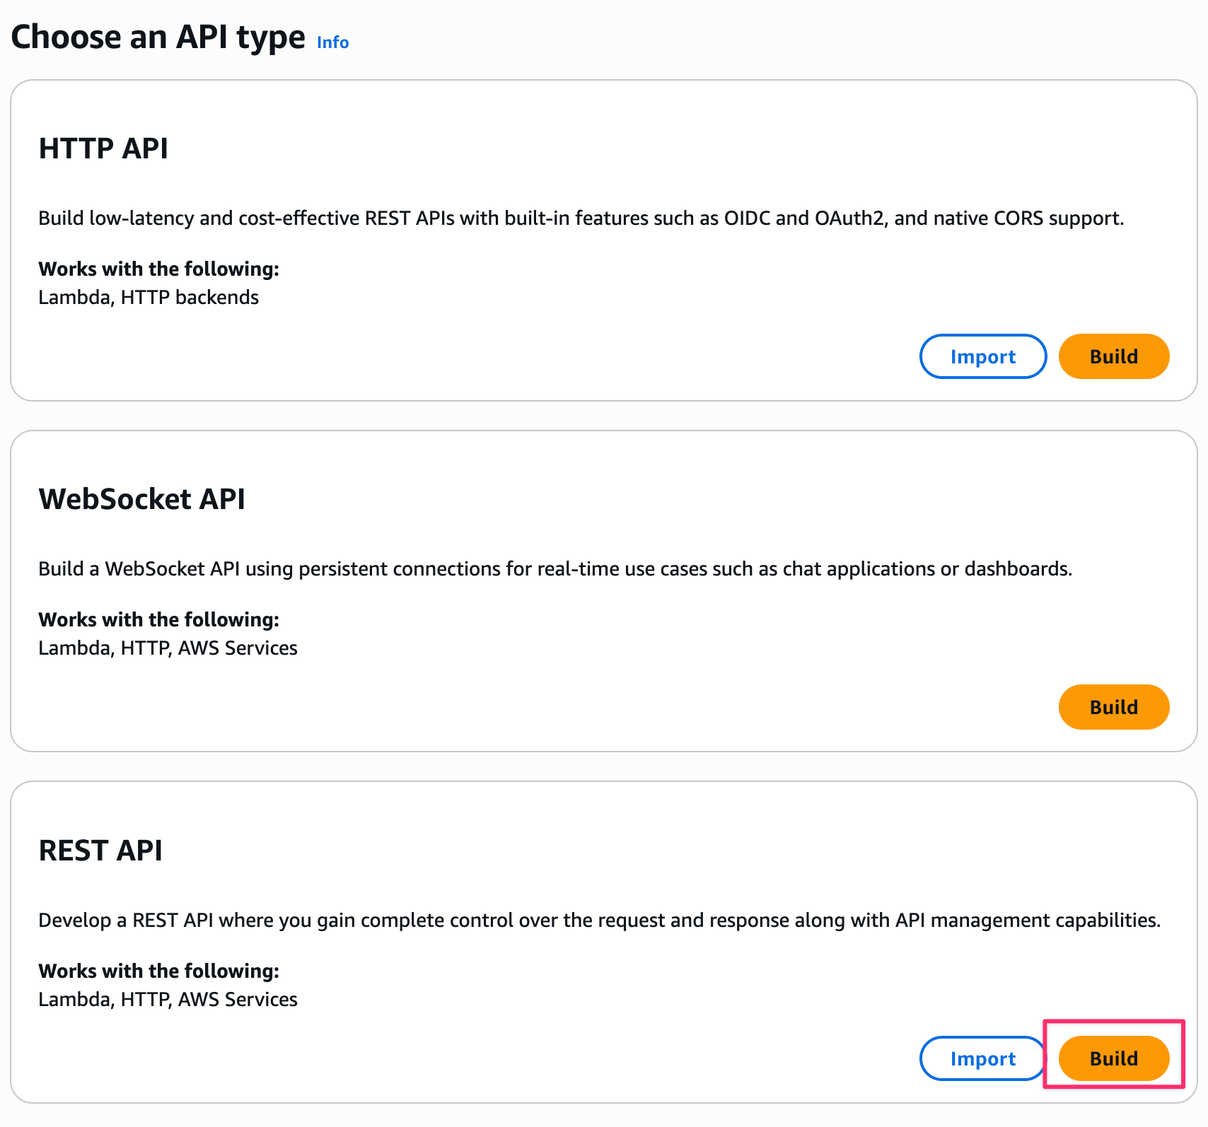Click empty space left of WebSocket Build button
Image resolution: width=1208 pixels, height=1127 pixels.
point(778,707)
